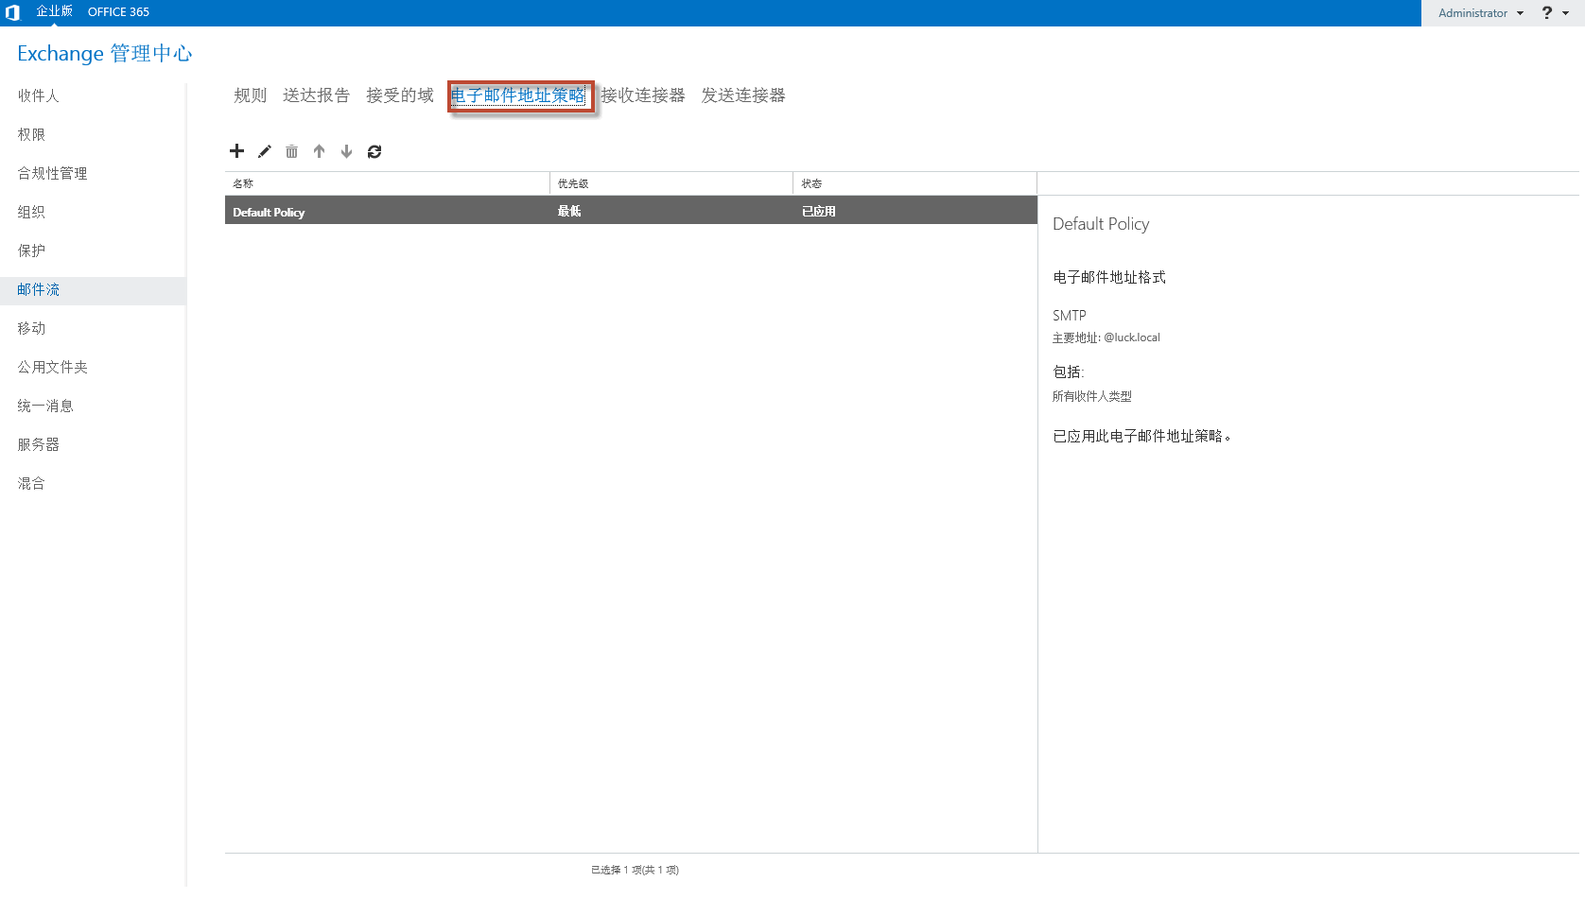Click the refresh icon in toolbar
Screen dimensions: 1585x899
point(374,151)
